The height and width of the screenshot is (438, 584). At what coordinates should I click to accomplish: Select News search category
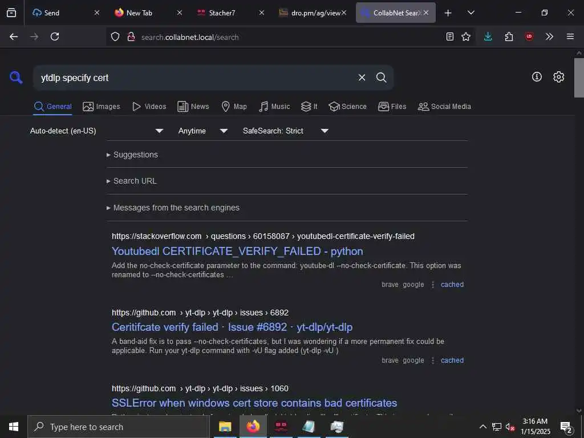(x=193, y=107)
